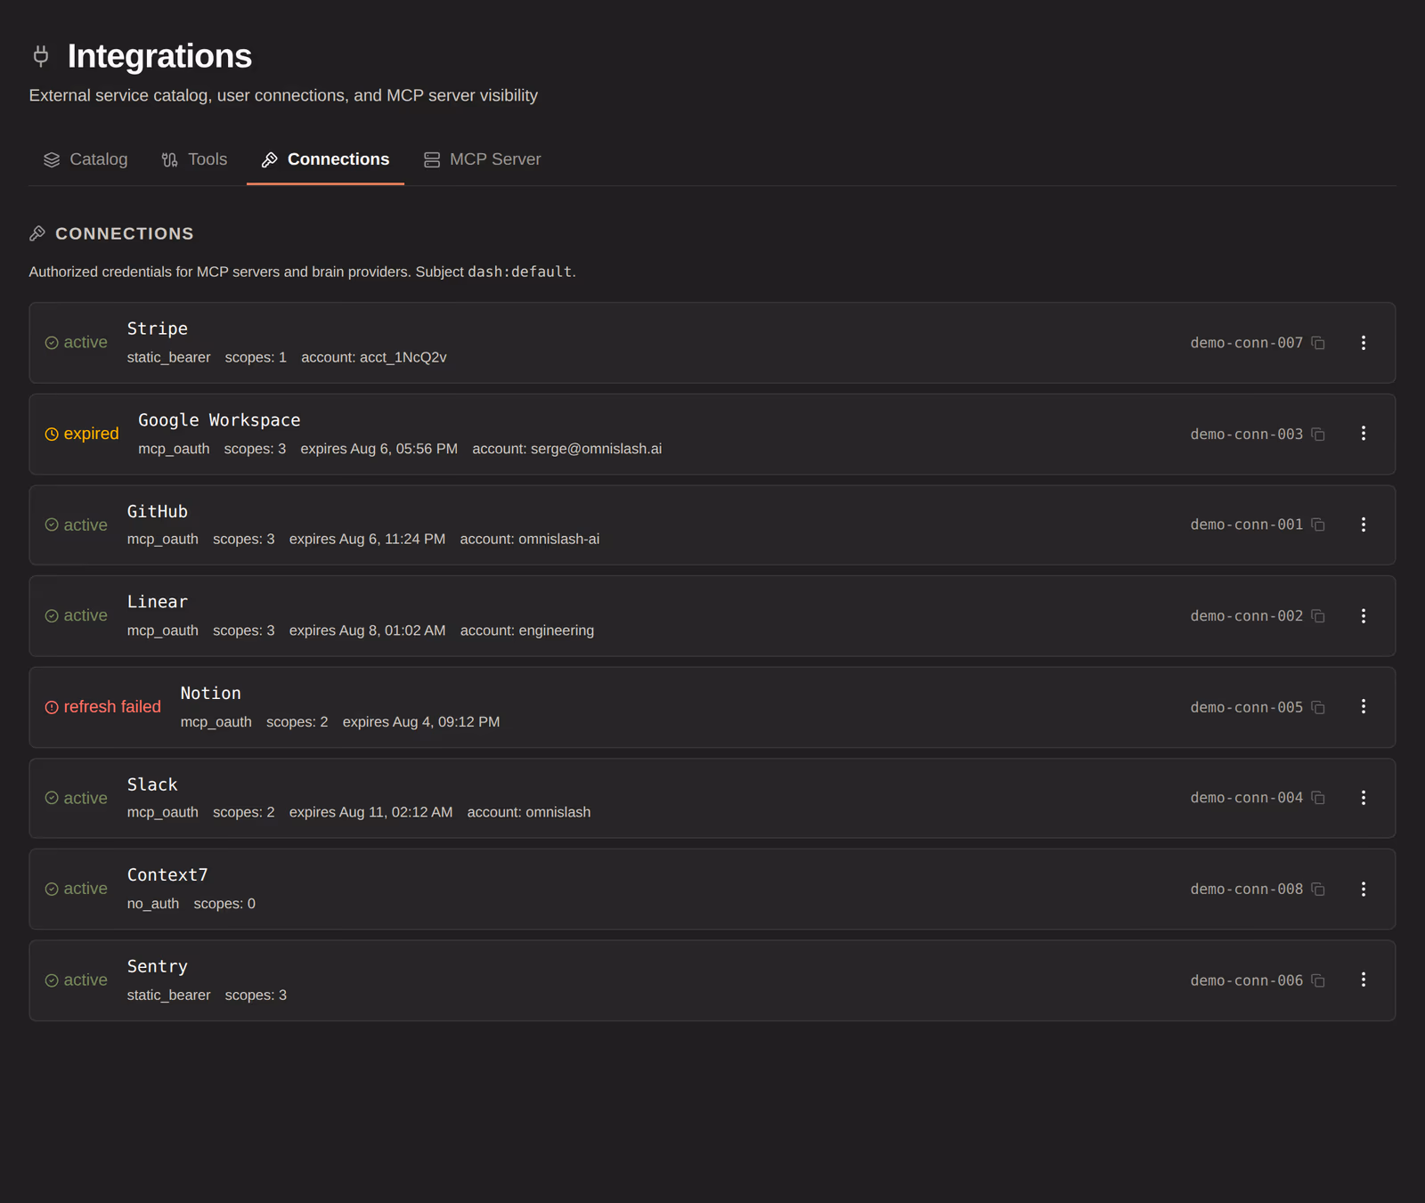Click the active check icon on Slack

tap(52, 798)
